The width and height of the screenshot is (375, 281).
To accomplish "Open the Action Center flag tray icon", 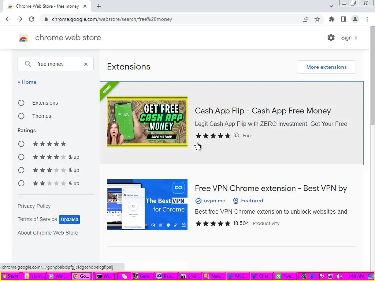I will pyautogui.click(x=322, y=277).
